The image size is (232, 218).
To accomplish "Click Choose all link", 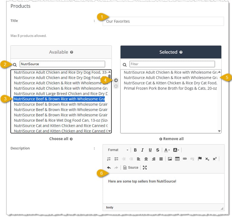I will pyautogui.click(x=61, y=139).
